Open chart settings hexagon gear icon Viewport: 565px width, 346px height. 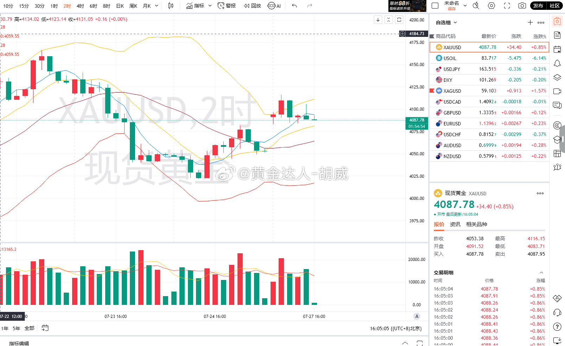pyautogui.click(x=491, y=6)
